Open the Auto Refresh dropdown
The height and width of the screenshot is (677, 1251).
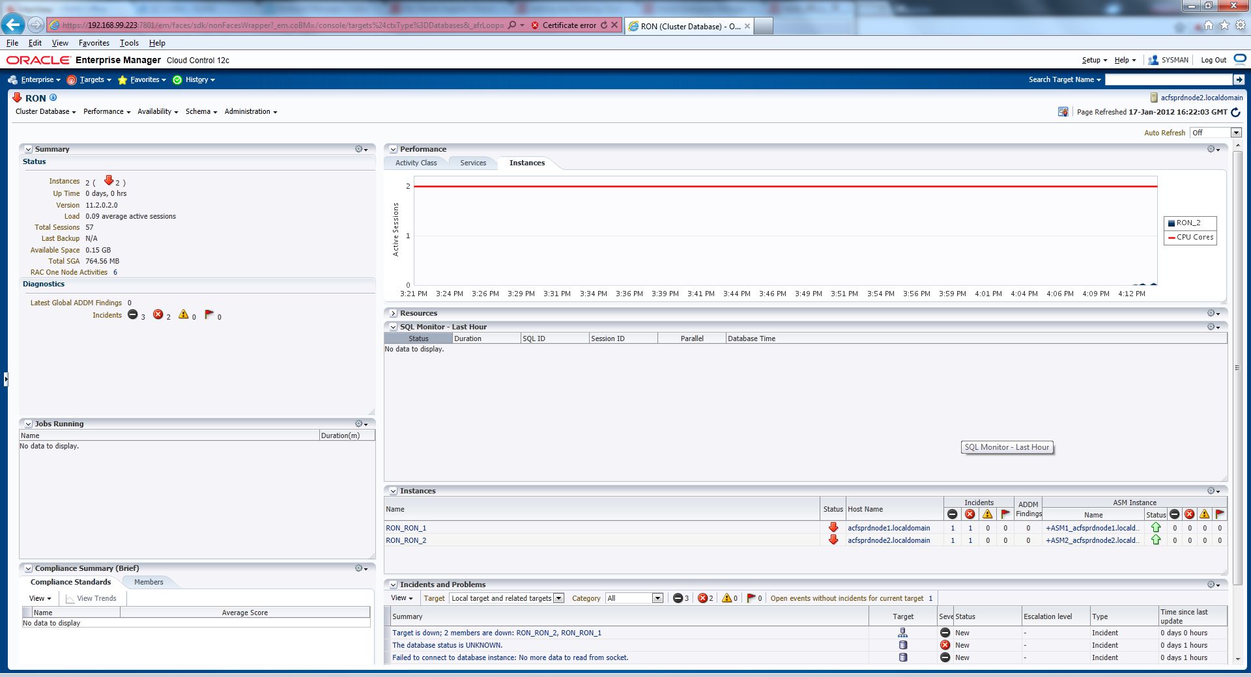click(1235, 133)
